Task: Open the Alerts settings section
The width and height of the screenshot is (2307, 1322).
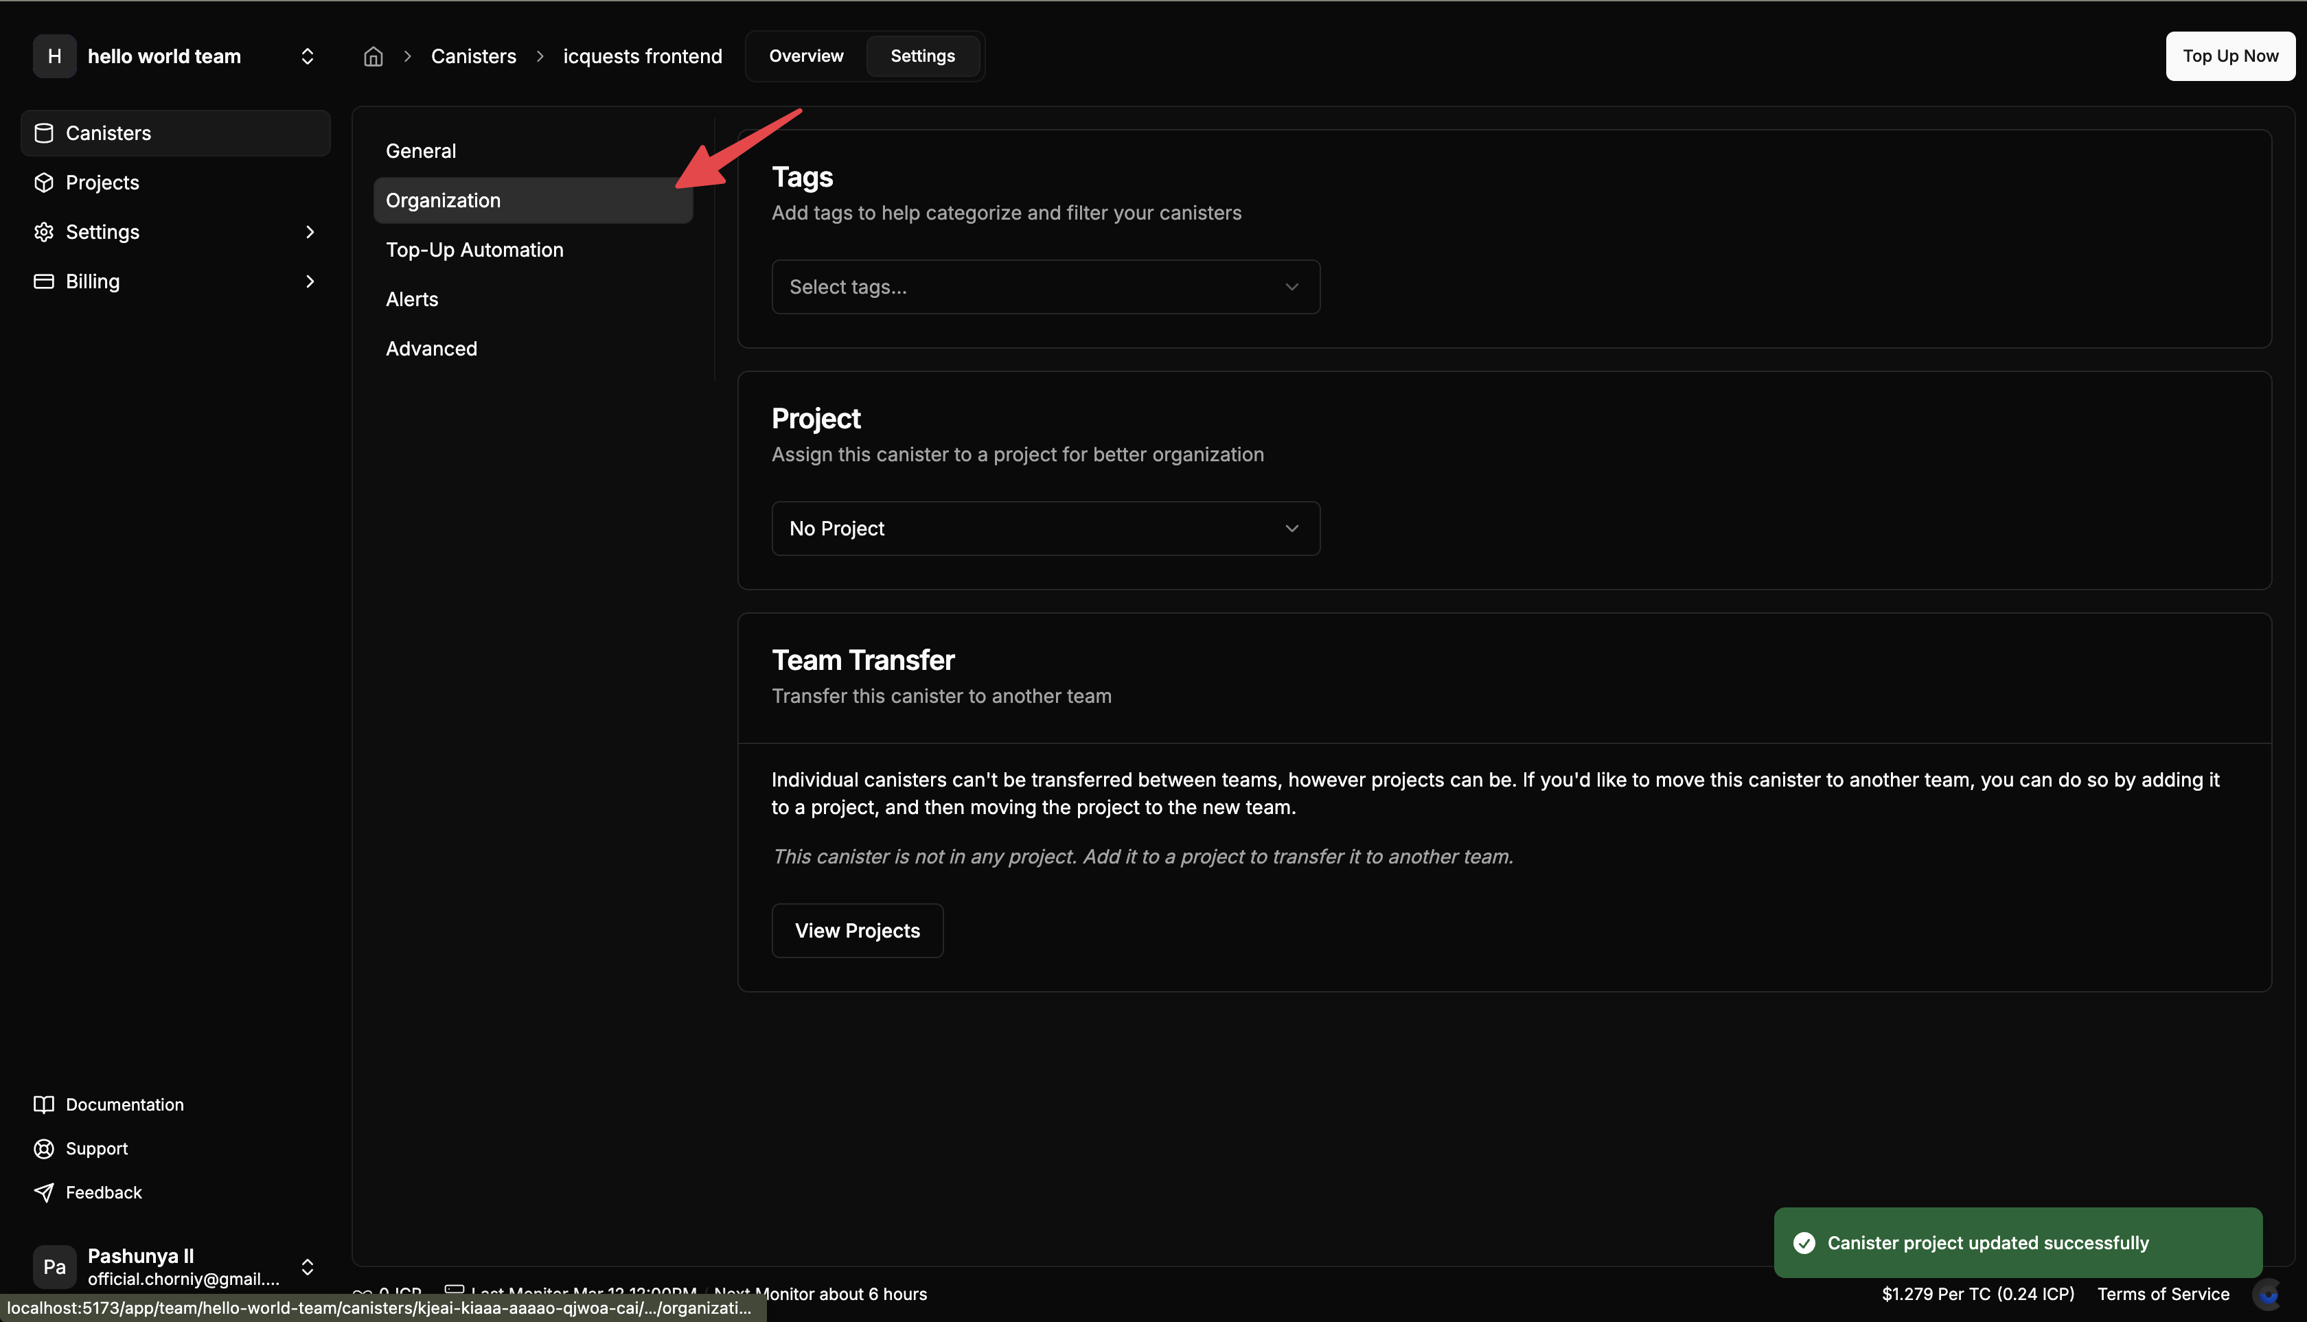Action: click(411, 299)
